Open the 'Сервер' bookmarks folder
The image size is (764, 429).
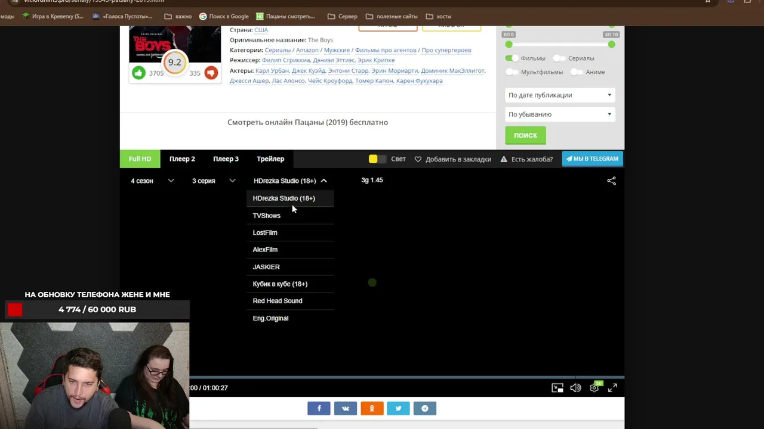(x=343, y=16)
